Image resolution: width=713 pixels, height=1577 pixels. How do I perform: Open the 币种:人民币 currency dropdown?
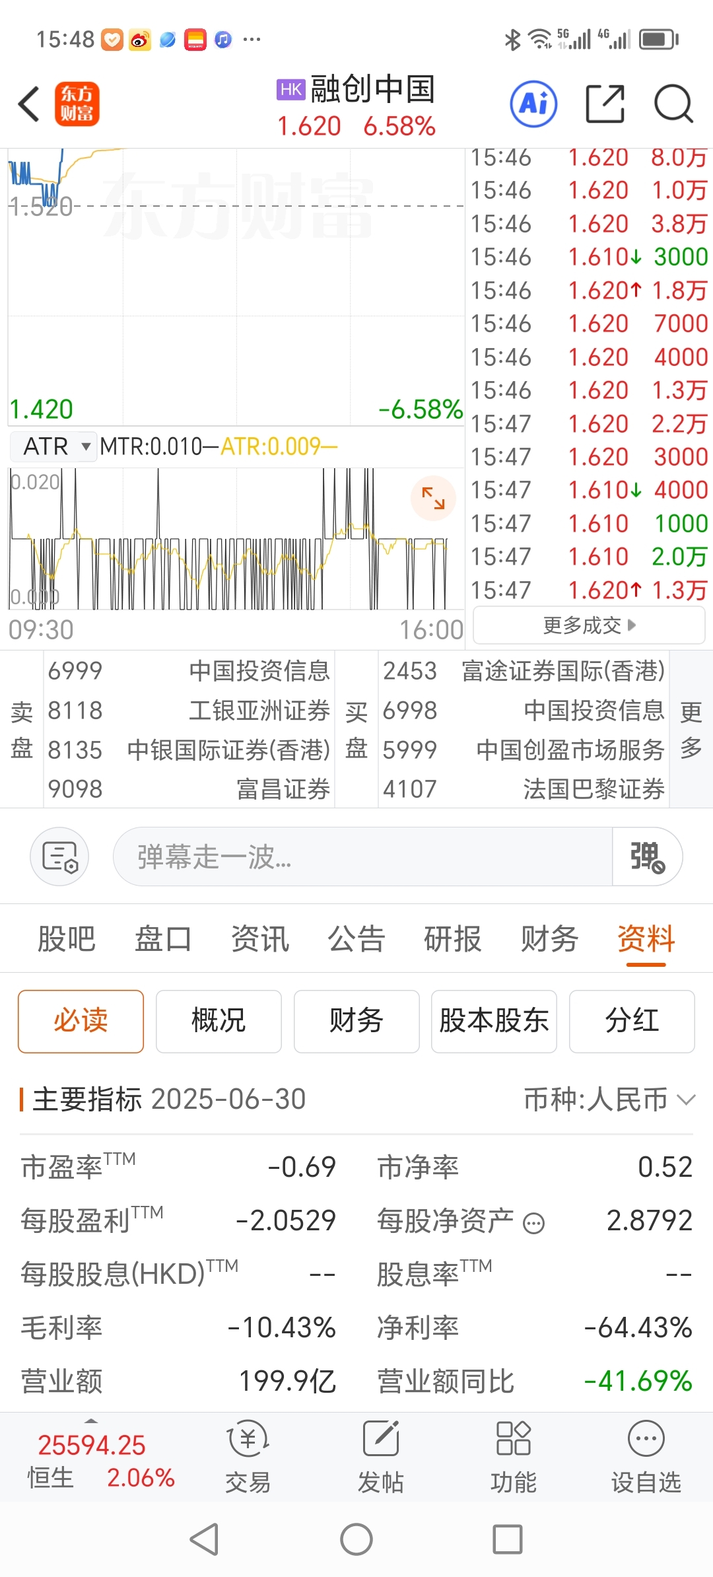(x=609, y=1100)
